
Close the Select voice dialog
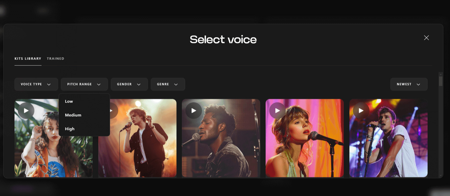click(x=426, y=38)
